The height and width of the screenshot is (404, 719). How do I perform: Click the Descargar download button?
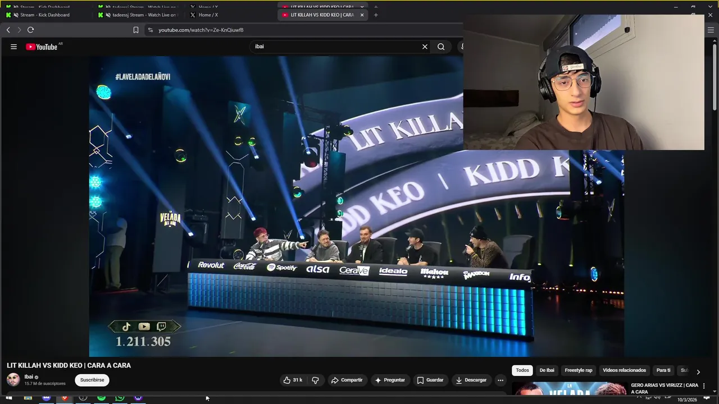click(x=471, y=380)
